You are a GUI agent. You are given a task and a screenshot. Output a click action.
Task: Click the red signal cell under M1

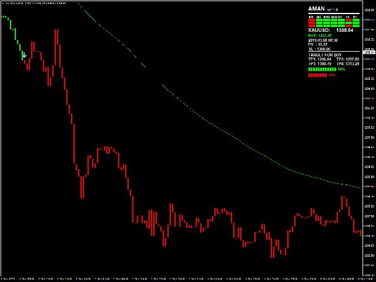[x=311, y=21]
